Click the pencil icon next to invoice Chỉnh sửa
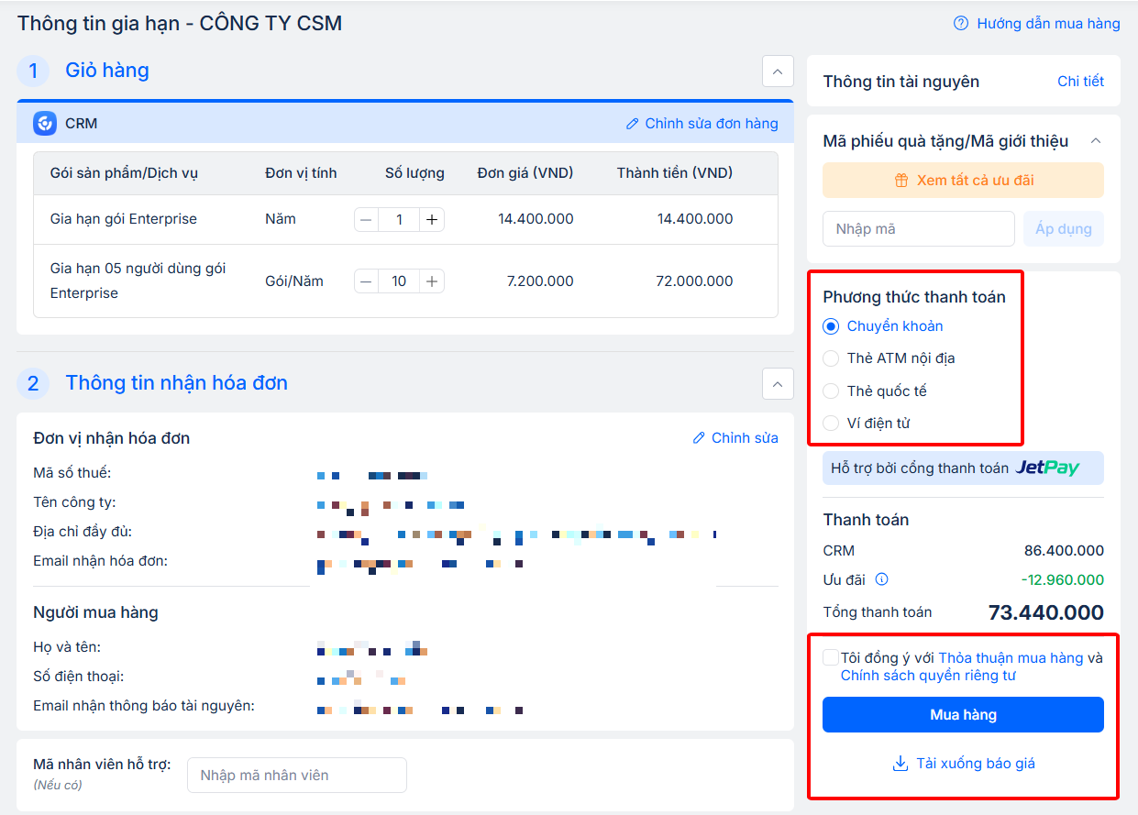The image size is (1138, 815). pyautogui.click(x=699, y=438)
